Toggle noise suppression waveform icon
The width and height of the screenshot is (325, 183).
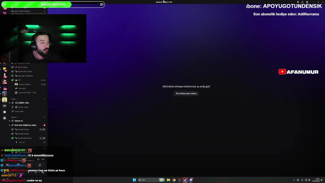point(38,160)
